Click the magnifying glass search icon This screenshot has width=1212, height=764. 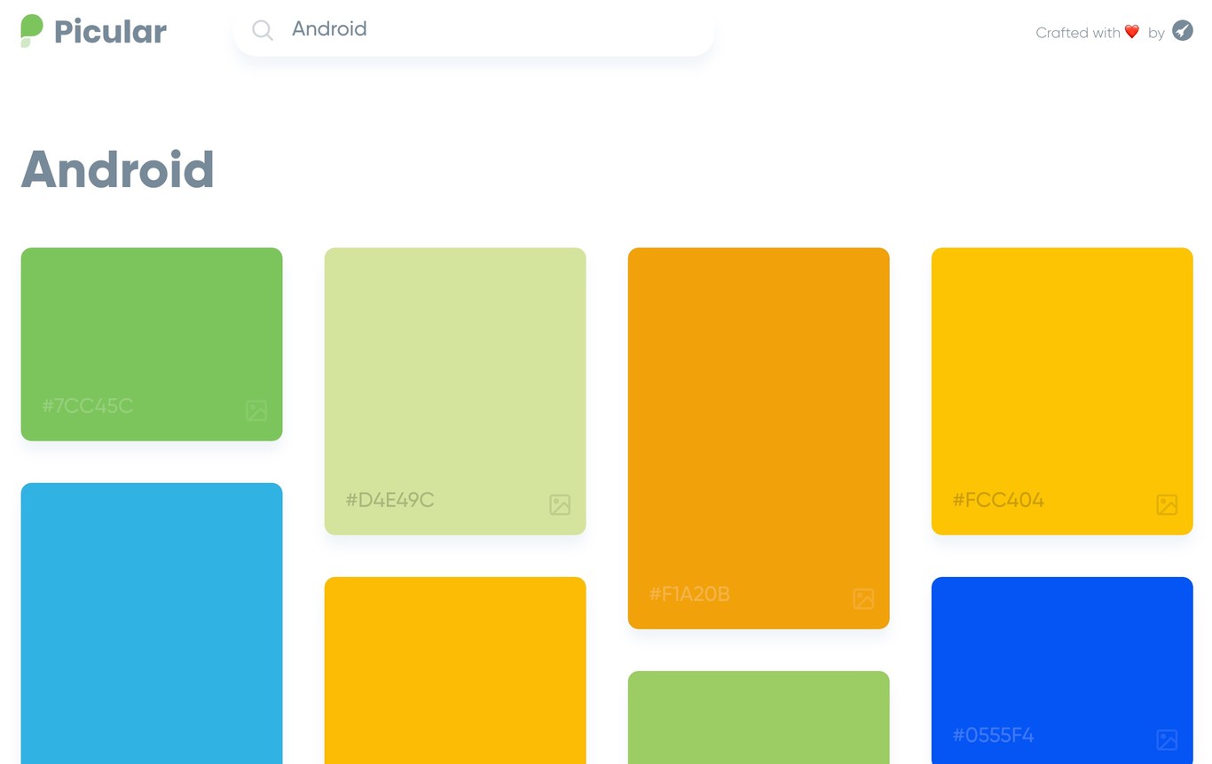pos(263,30)
